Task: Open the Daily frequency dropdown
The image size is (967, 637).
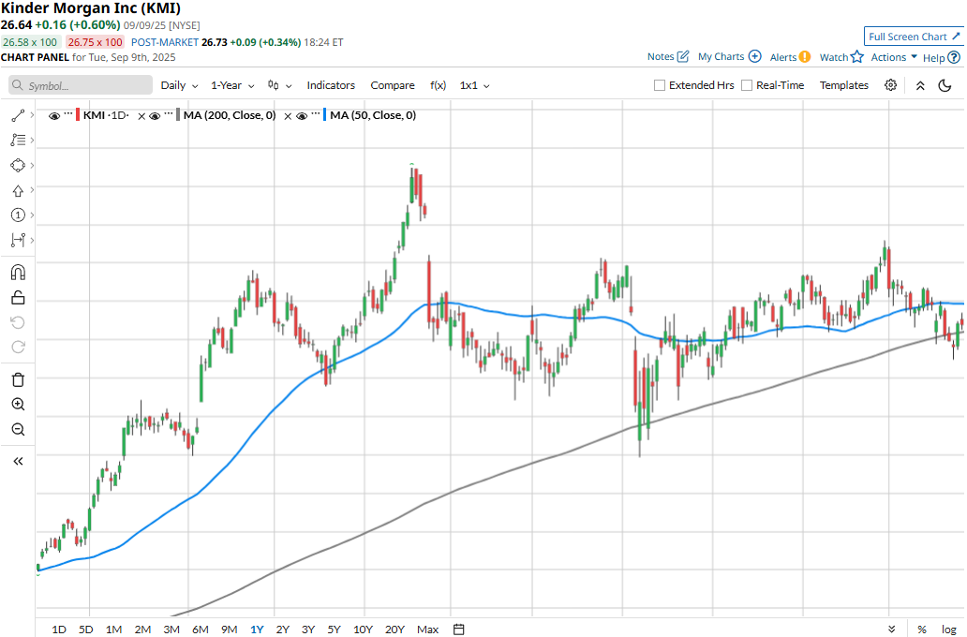Action: [180, 85]
